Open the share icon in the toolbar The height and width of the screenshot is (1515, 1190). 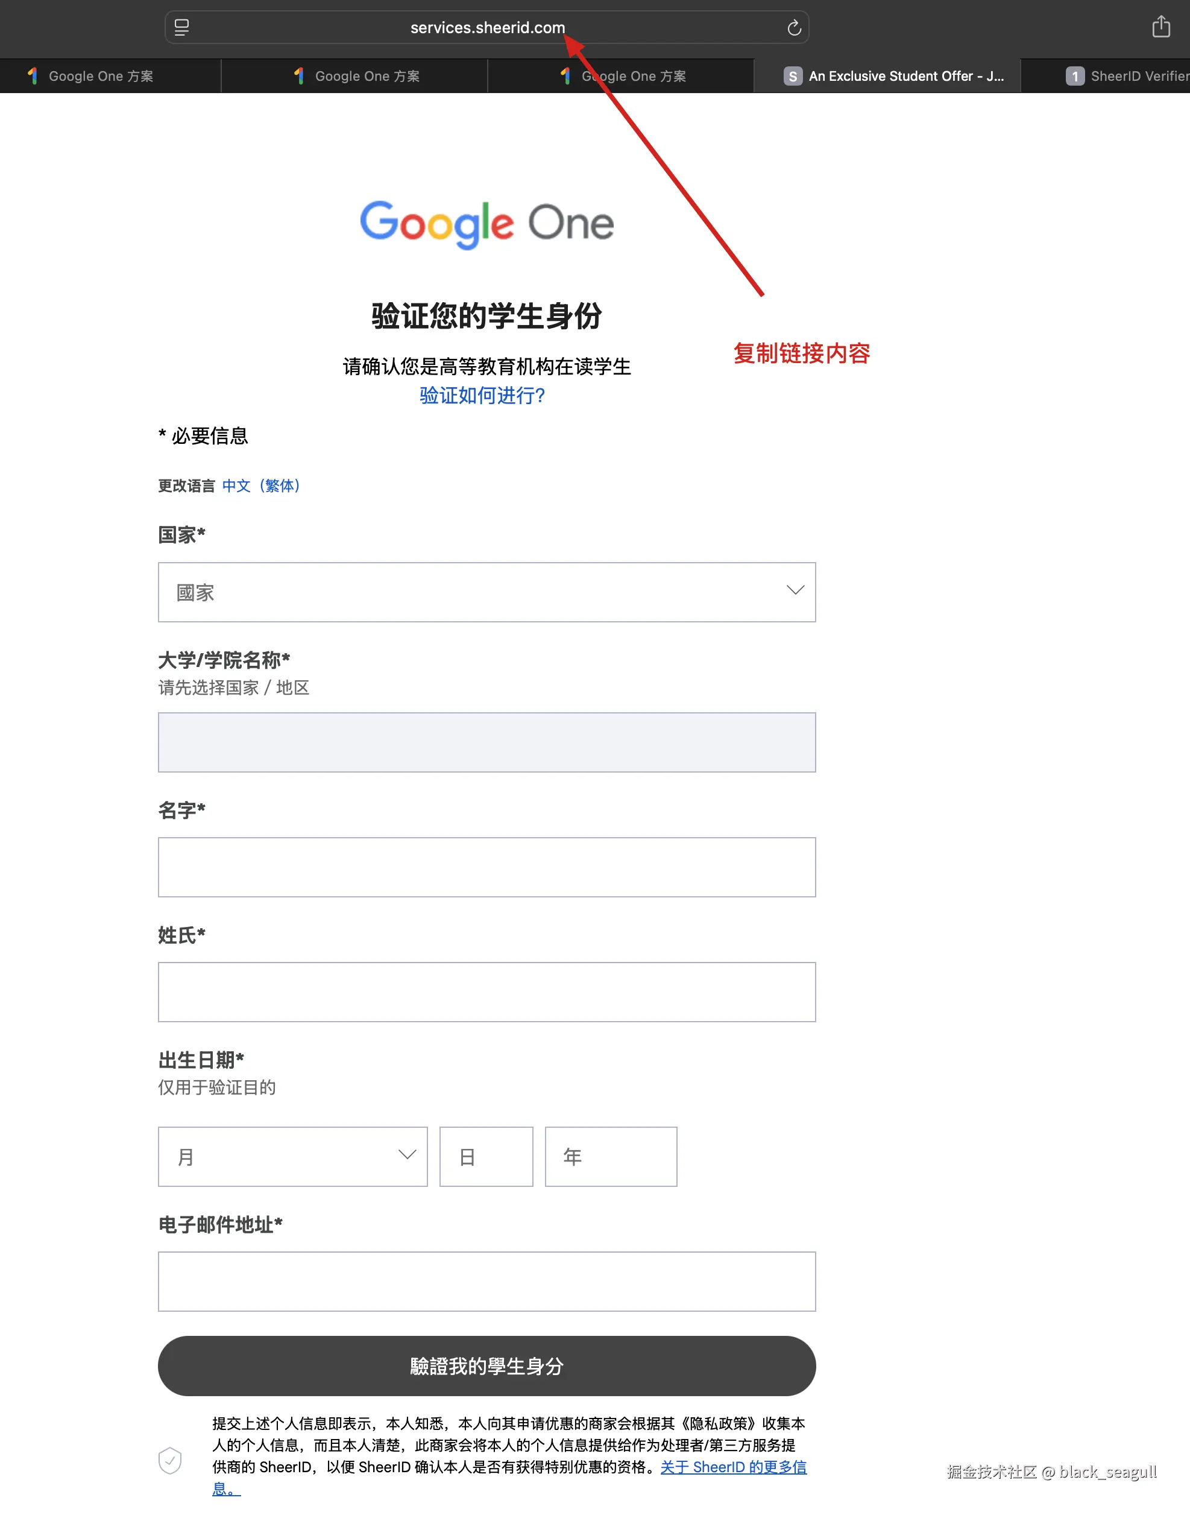click(1160, 27)
